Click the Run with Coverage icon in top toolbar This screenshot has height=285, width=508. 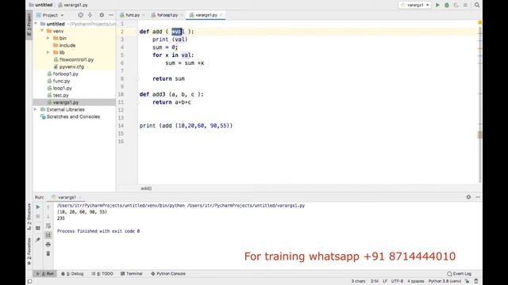[x=456, y=6]
